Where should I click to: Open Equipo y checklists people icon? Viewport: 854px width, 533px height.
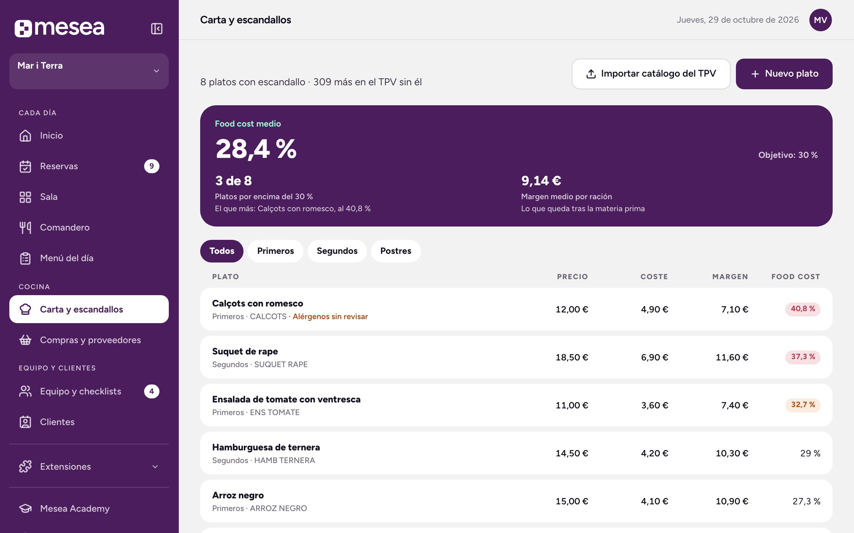[25, 391]
